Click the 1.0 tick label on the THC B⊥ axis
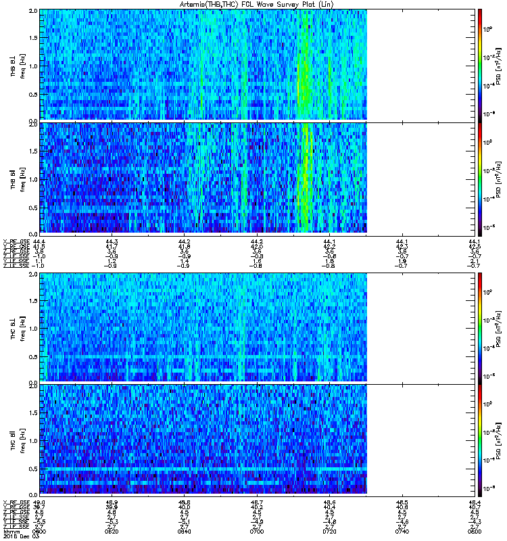The height and width of the screenshot is (541, 507). coord(33,329)
